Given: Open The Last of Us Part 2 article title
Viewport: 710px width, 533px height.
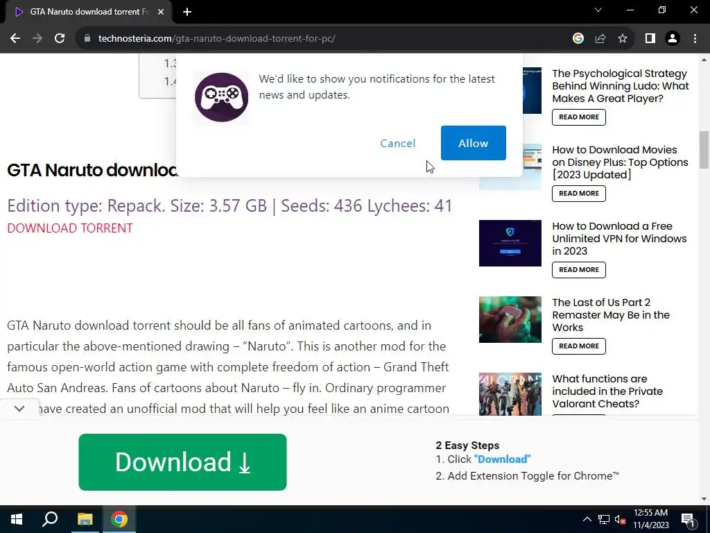Looking at the screenshot, I should pos(610,315).
